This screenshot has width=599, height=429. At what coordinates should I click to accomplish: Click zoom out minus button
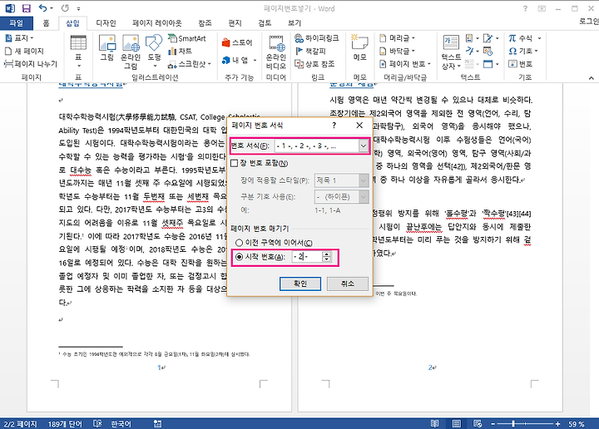(493, 424)
